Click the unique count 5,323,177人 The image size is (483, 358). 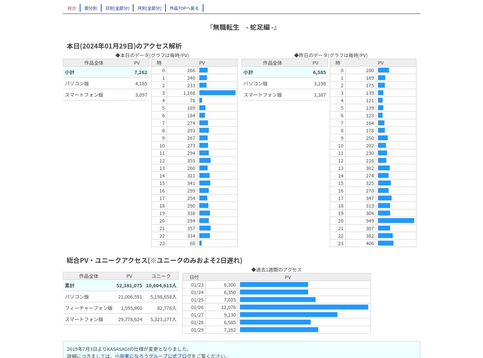pyautogui.click(x=163, y=319)
